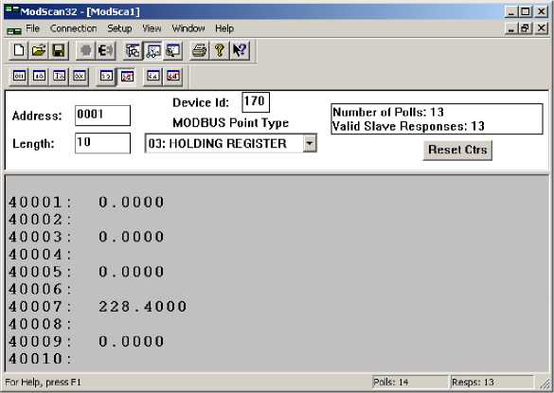Select the Show Traffic view icon
The image size is (554, 393).
tap(172, 50)
